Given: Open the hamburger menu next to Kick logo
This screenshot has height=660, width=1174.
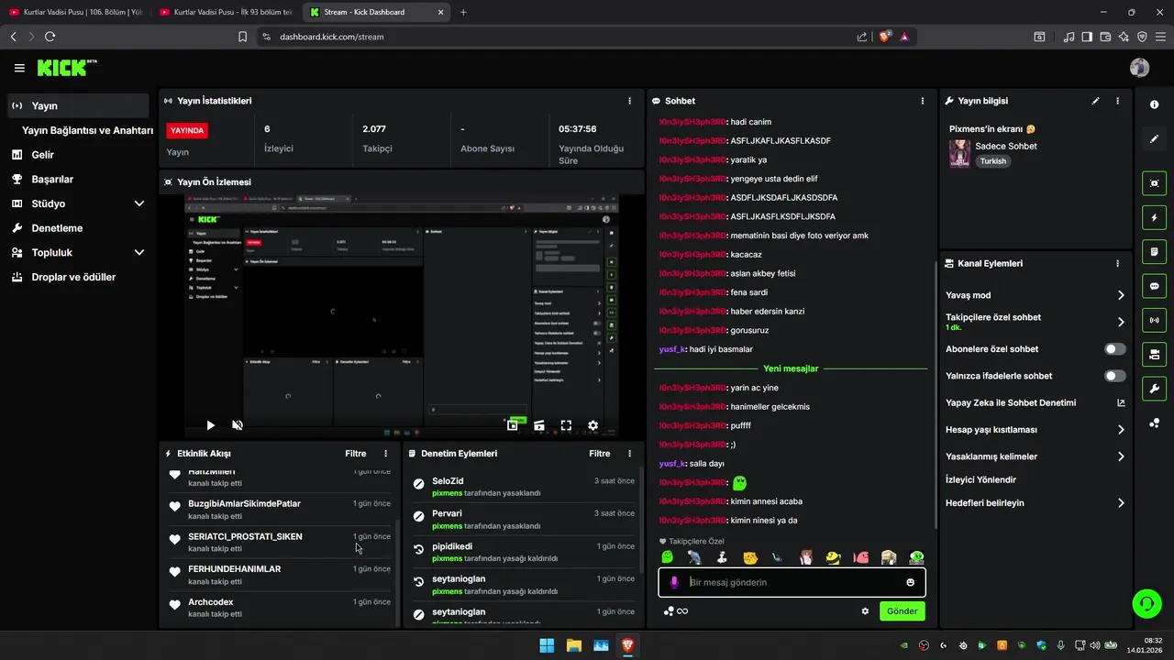Looking at the screenshot, I should 19,68.
